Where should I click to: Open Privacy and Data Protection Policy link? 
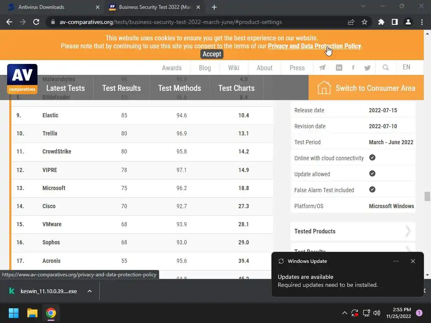pos(314,46)
